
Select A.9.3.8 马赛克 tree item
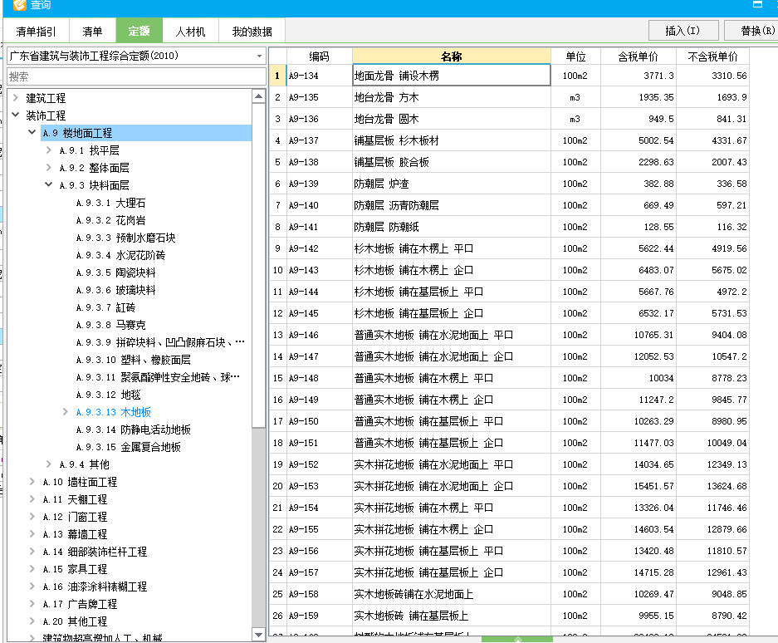tap(110, 325)
